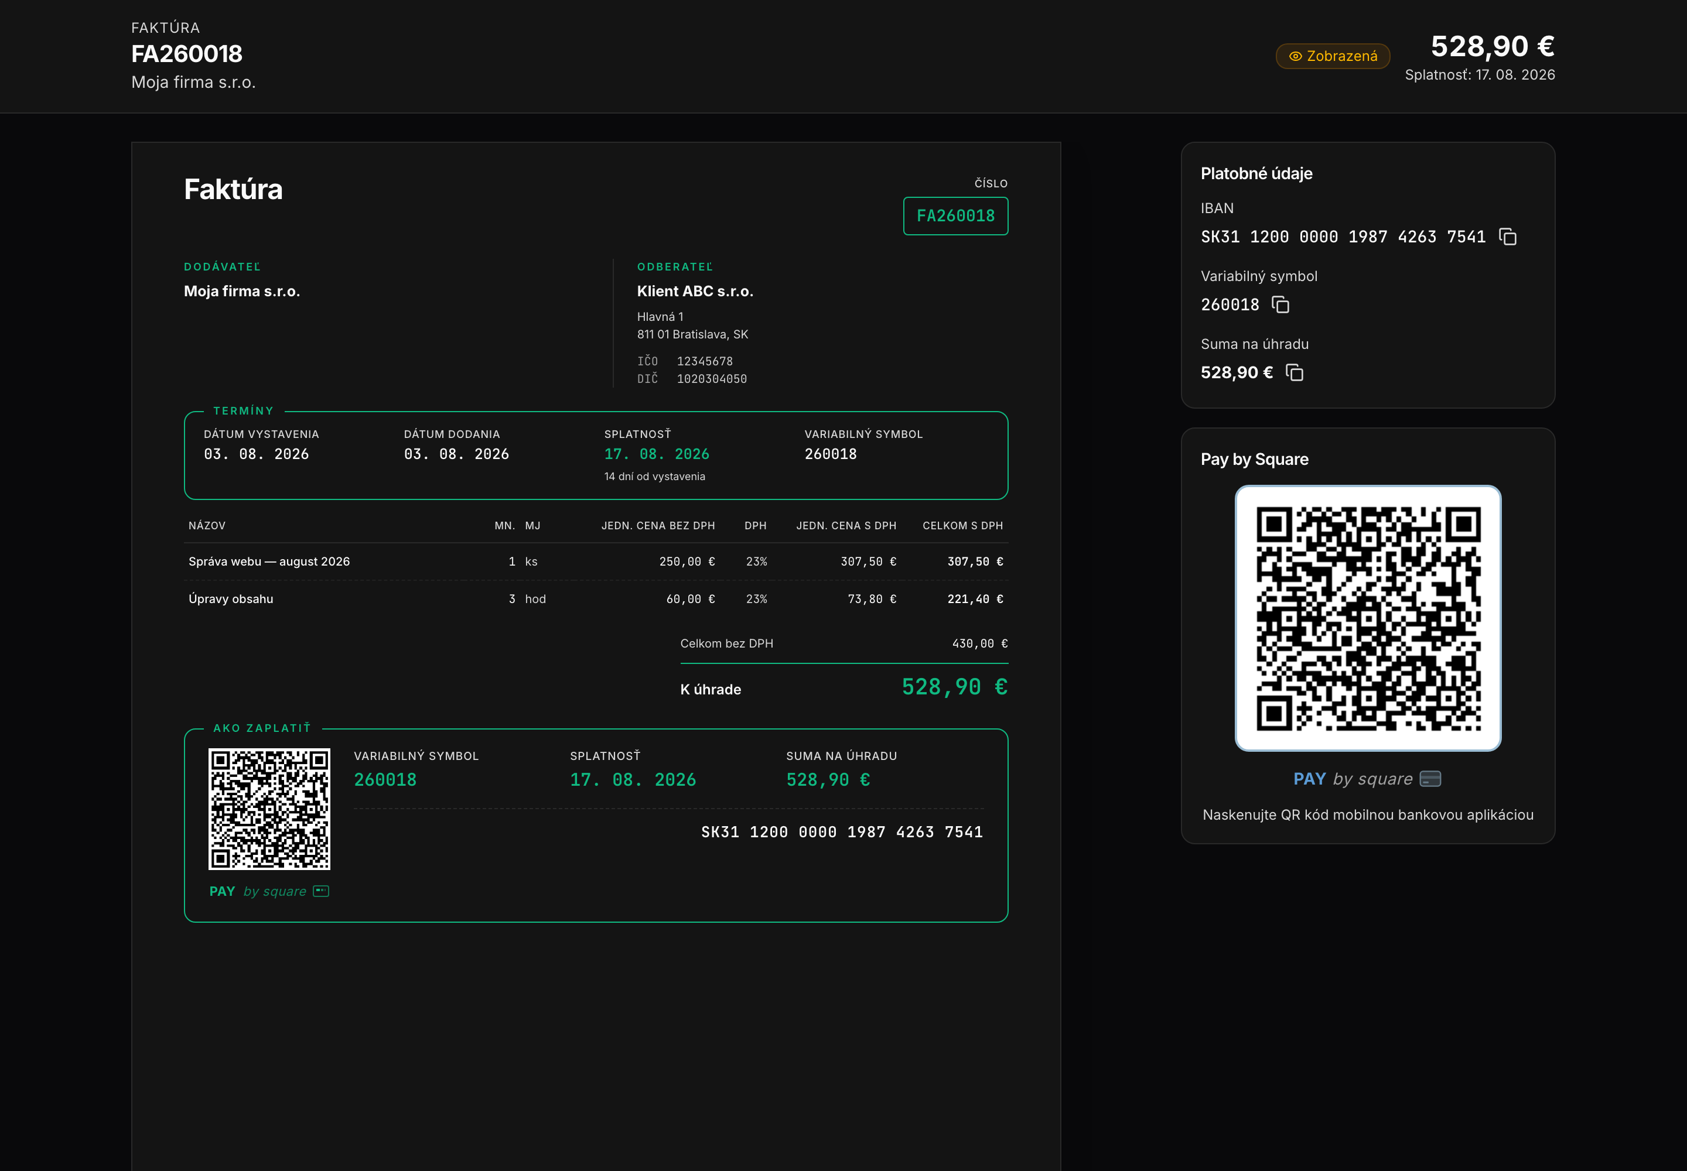Click the 17. 08. 2026 date in Ako zaplatiť
The width and height of the screenshot is (1687, 1171).
633,779
